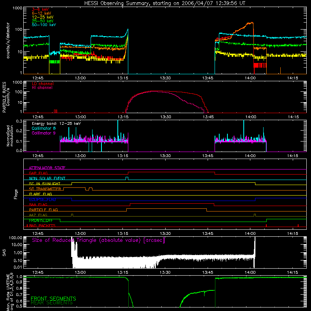Select the '6-12 keV' legend entry
The width and height of the screenshot is (311, 311).
pos(42,13)
